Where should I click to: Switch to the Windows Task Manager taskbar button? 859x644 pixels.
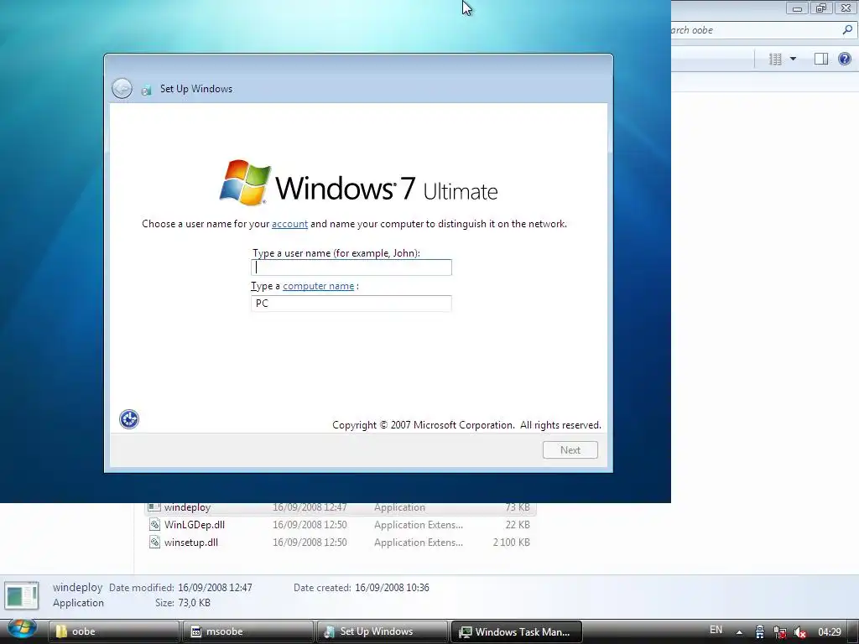pyautogui.click(x=516, y=631)
